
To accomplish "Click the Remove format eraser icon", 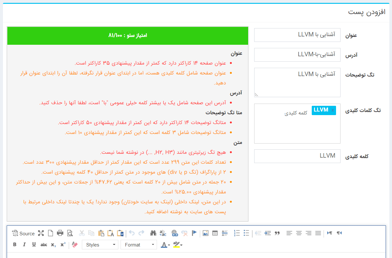I will (75, 245).
